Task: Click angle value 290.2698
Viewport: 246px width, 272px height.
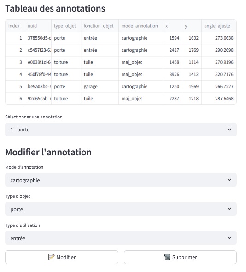Action: (219, 50)
